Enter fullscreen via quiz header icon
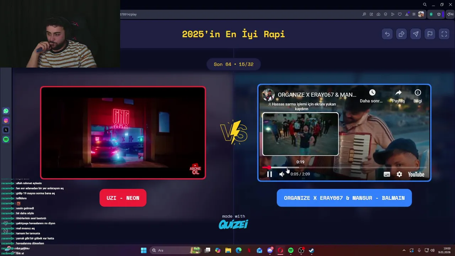This screenshot has width=455, height=256. (444, 34)
